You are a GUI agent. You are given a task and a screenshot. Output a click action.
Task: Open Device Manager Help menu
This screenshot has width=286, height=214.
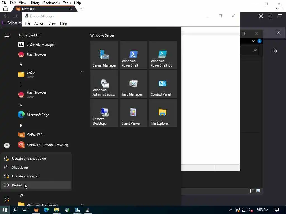(63, 23)
